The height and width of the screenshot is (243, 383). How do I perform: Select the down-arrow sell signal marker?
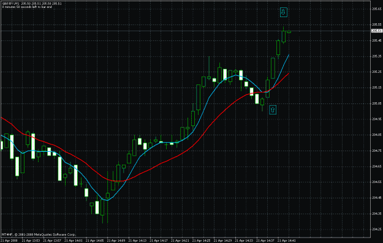point(283,12)
